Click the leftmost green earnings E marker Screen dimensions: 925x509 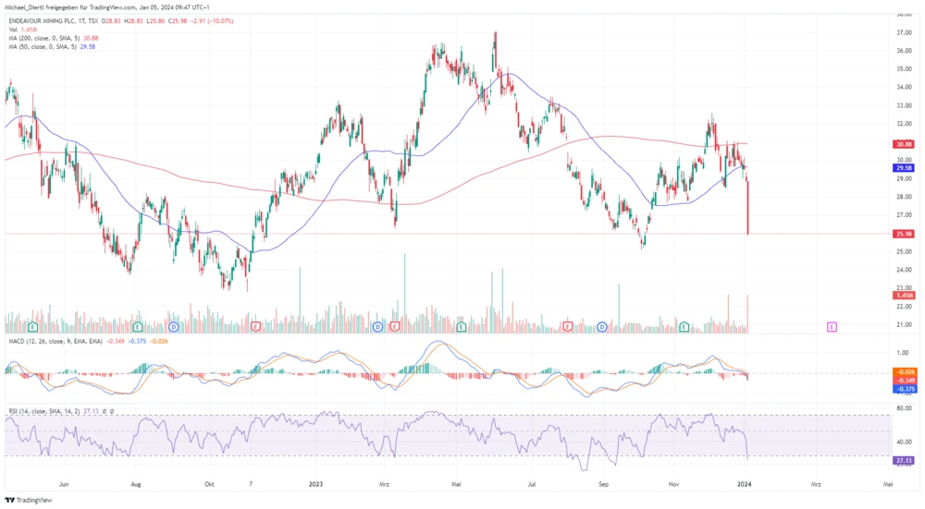click(x=33, y=327)
